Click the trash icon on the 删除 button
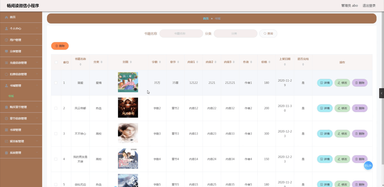The image size is (384, 187). pos(56,46)
